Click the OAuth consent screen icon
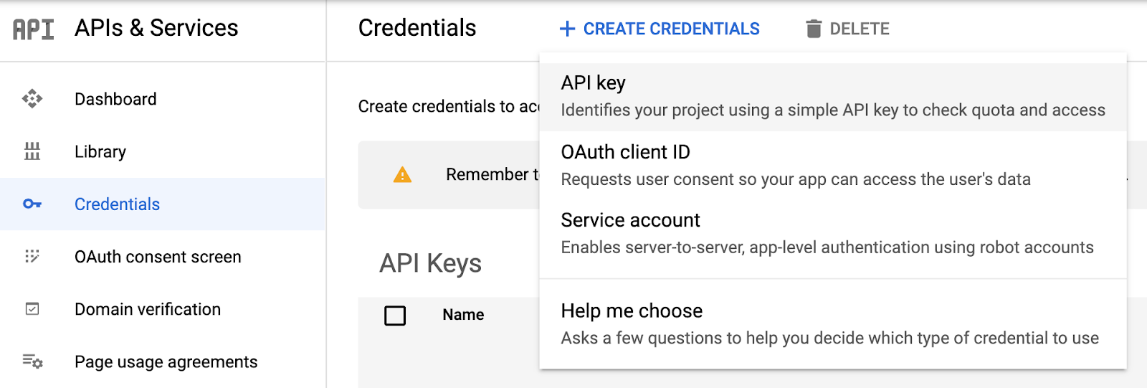This screenshot has width=1147, height=388. click(32, 257)
